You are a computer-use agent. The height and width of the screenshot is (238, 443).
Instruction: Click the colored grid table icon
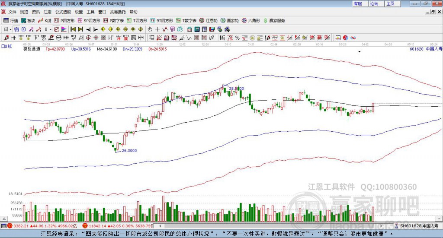(338, 38)
